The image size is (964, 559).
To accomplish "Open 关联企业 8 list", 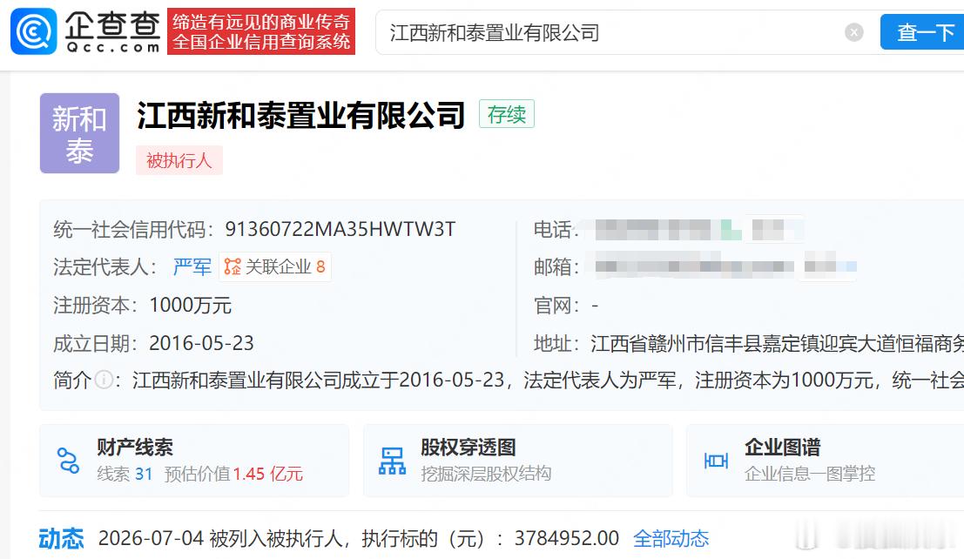I will point(275,267).
